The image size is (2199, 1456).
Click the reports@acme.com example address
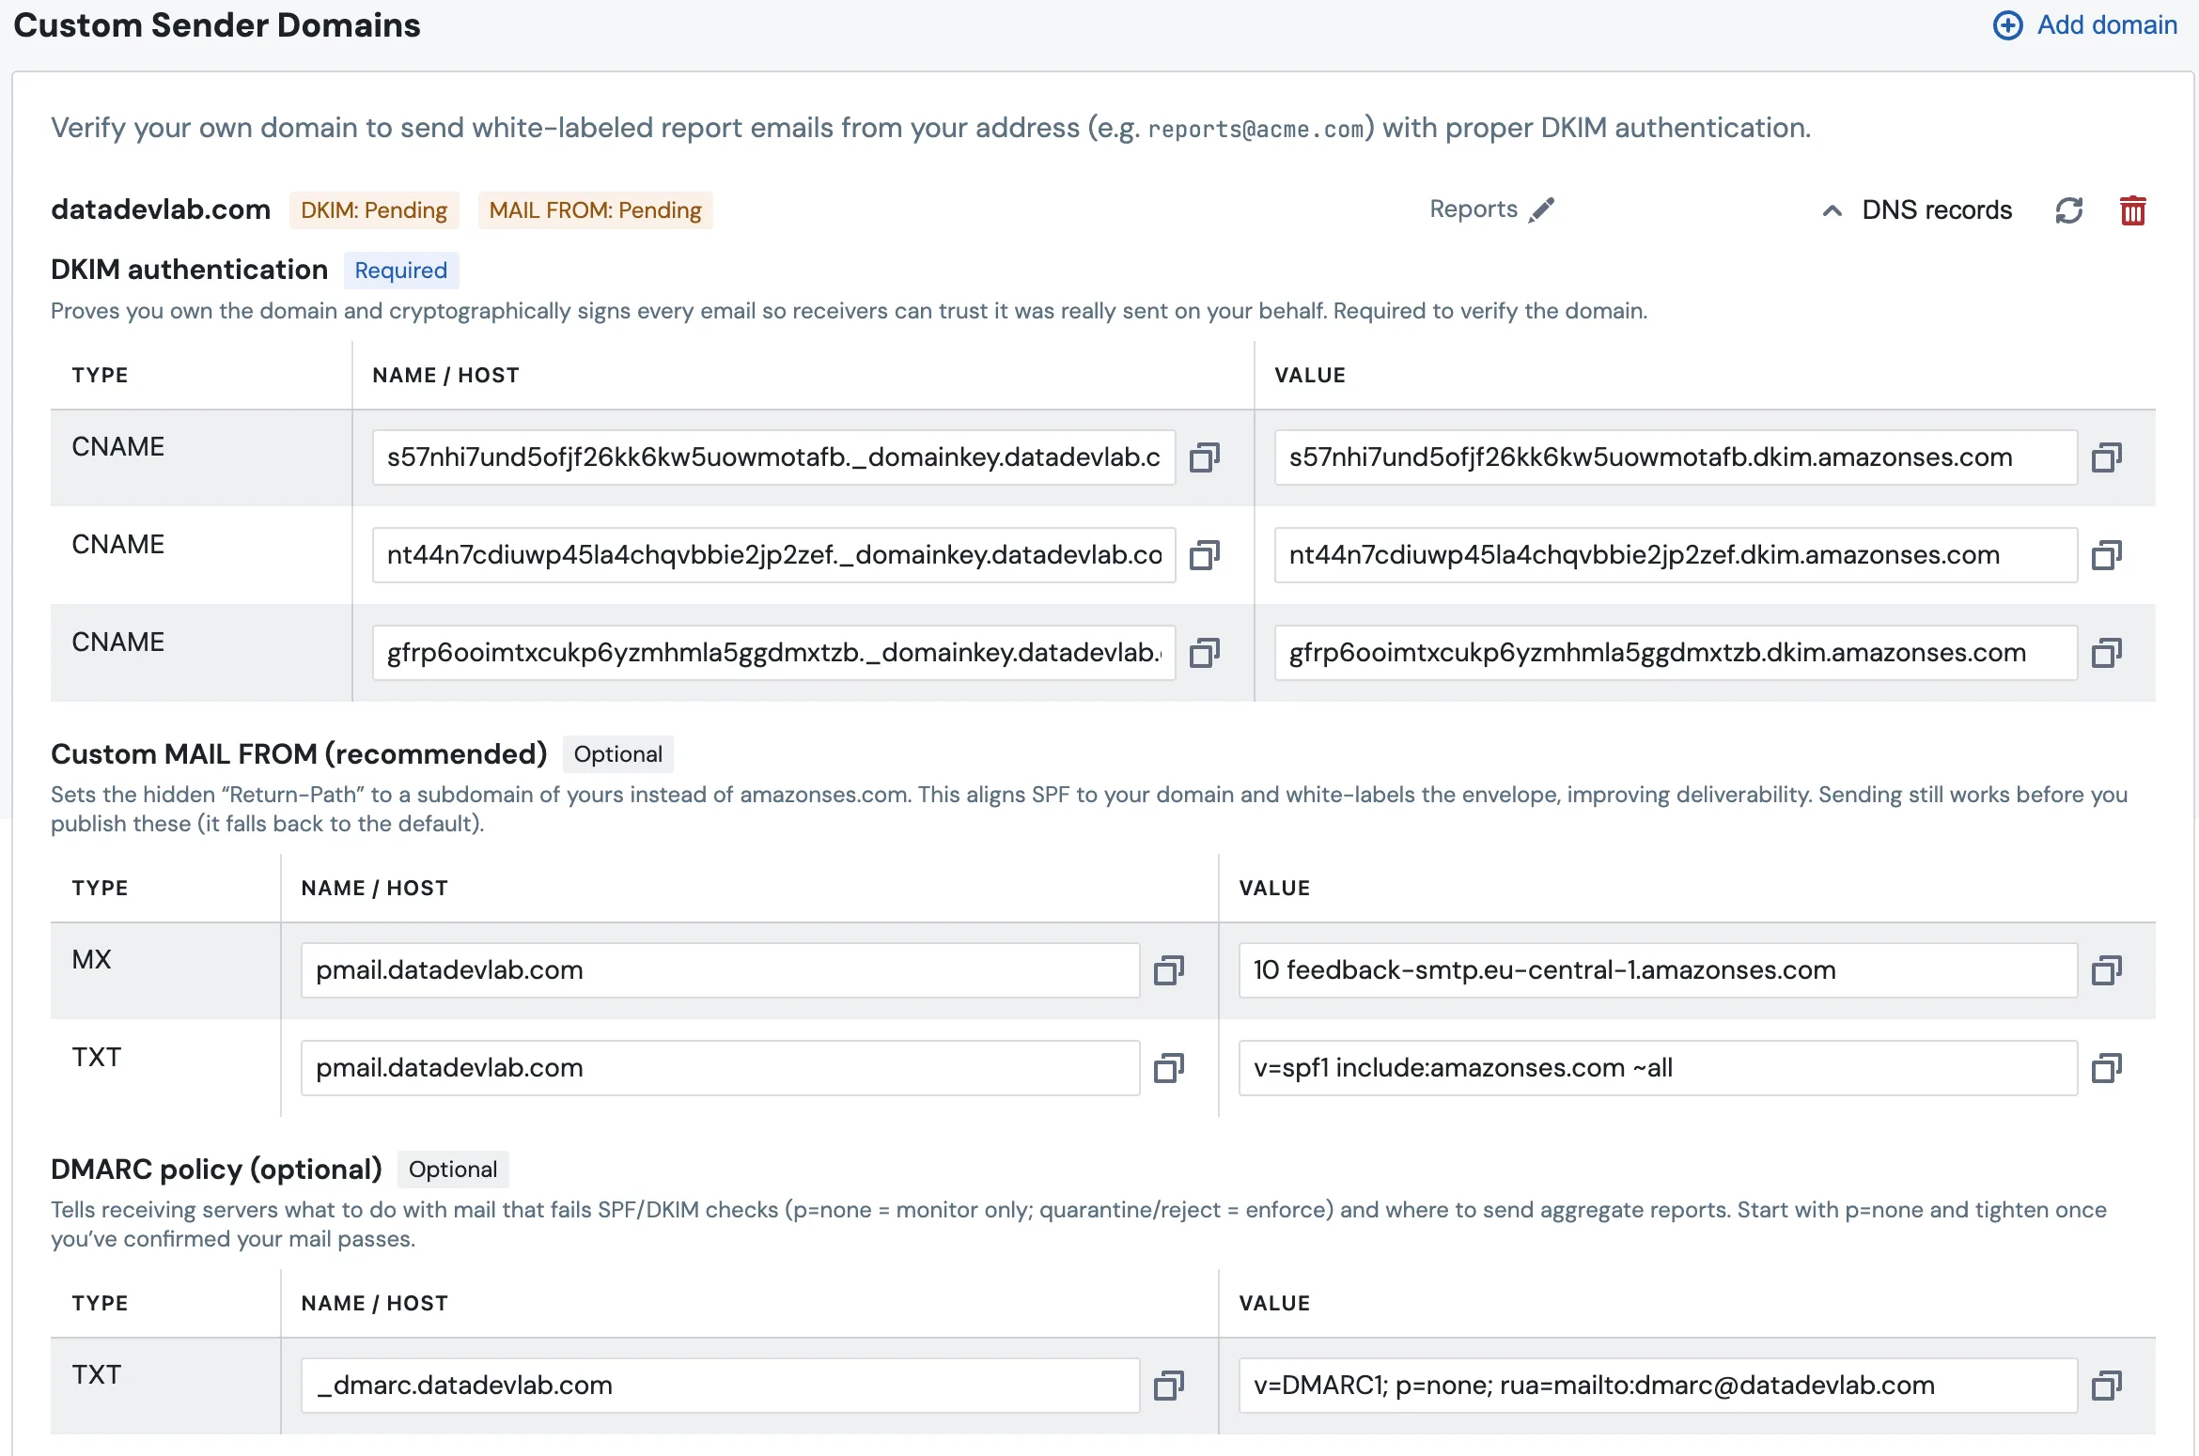(1255, 129)
